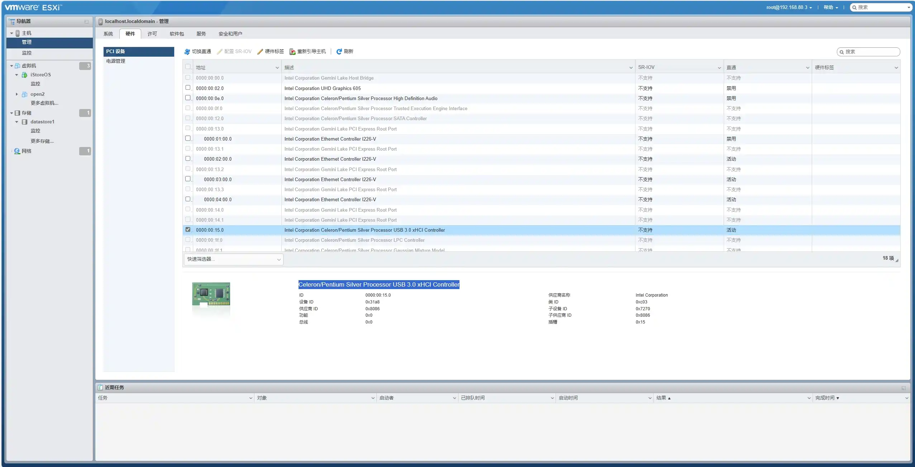Sort tasks by Completed time (完成时间) header
The height and width of the screenshot is (467, 915).
[x=861, y=398]
